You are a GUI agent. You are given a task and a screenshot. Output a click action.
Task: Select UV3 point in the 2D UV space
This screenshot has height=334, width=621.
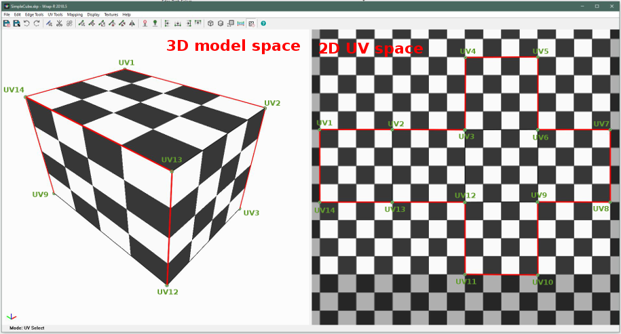(x=465, y=129)
